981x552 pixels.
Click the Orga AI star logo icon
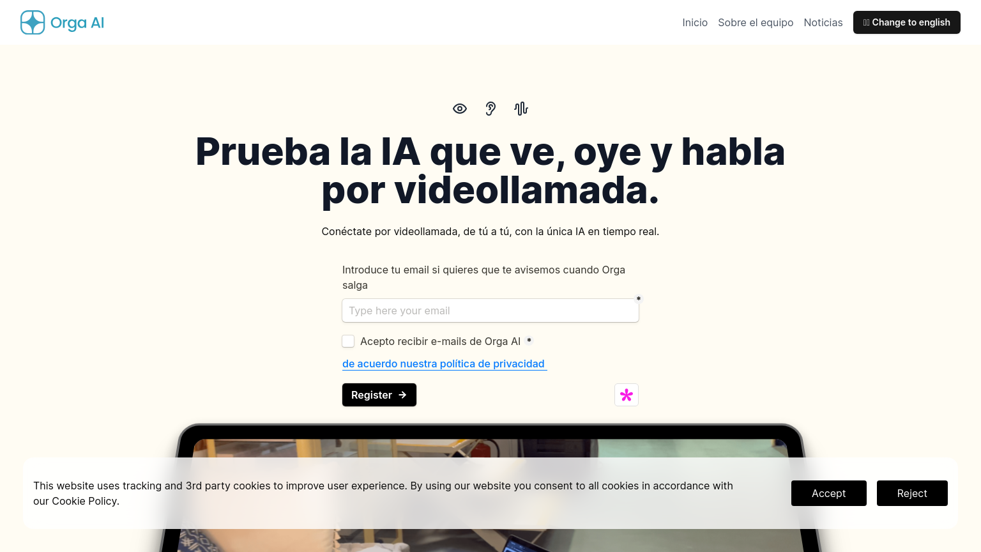click(33, 22)
